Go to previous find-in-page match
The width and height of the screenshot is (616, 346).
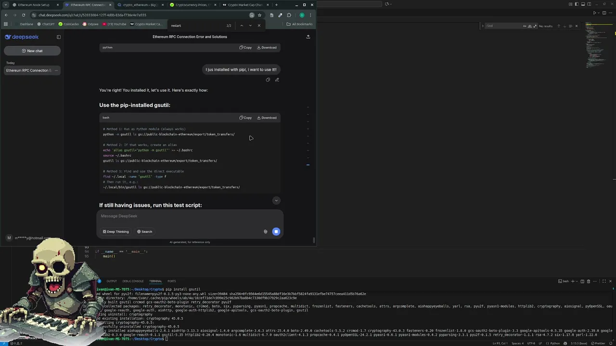242,25
